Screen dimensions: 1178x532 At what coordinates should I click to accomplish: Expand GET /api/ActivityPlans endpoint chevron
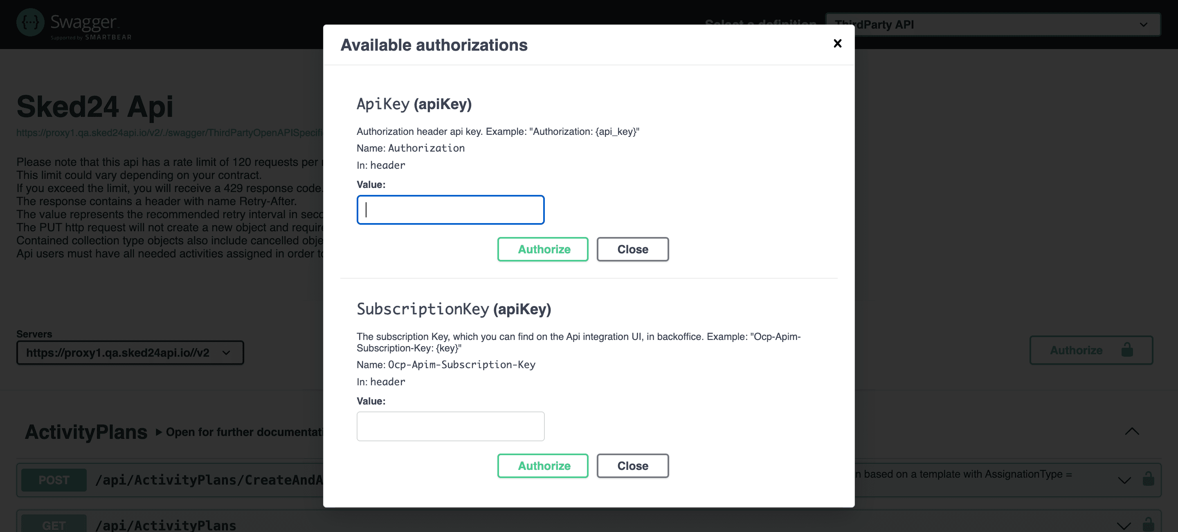click(1124, 525)
